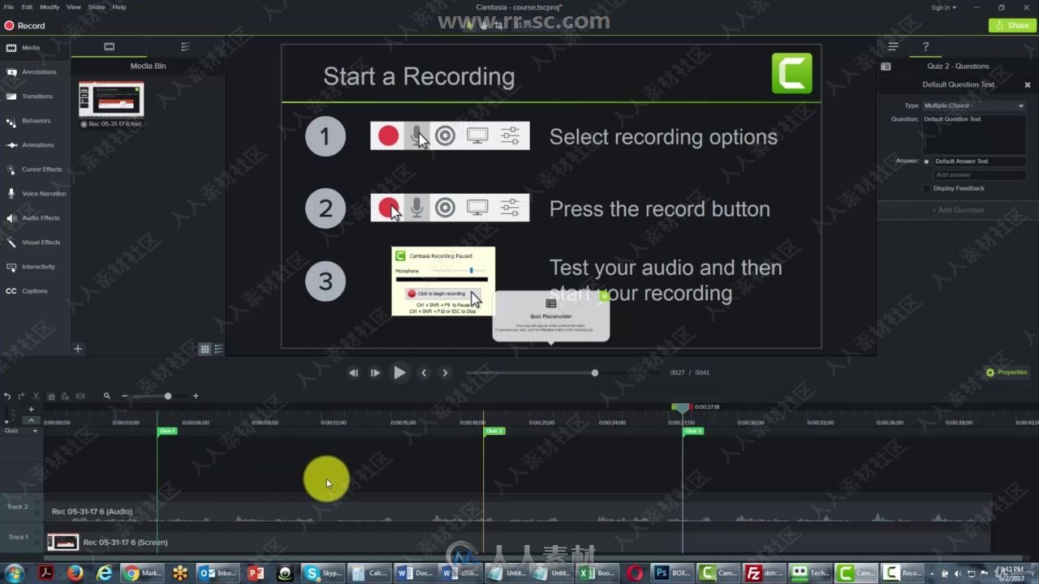Click the Question text field
Viewport: 1039px width, 584px height.
point(974,134)
